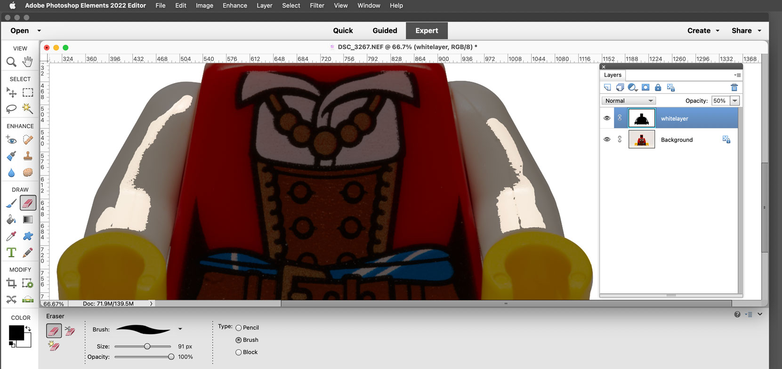The height and width of the screenshot is (369, 782).
Task: Select the Lasso tool
Action: 11,109
